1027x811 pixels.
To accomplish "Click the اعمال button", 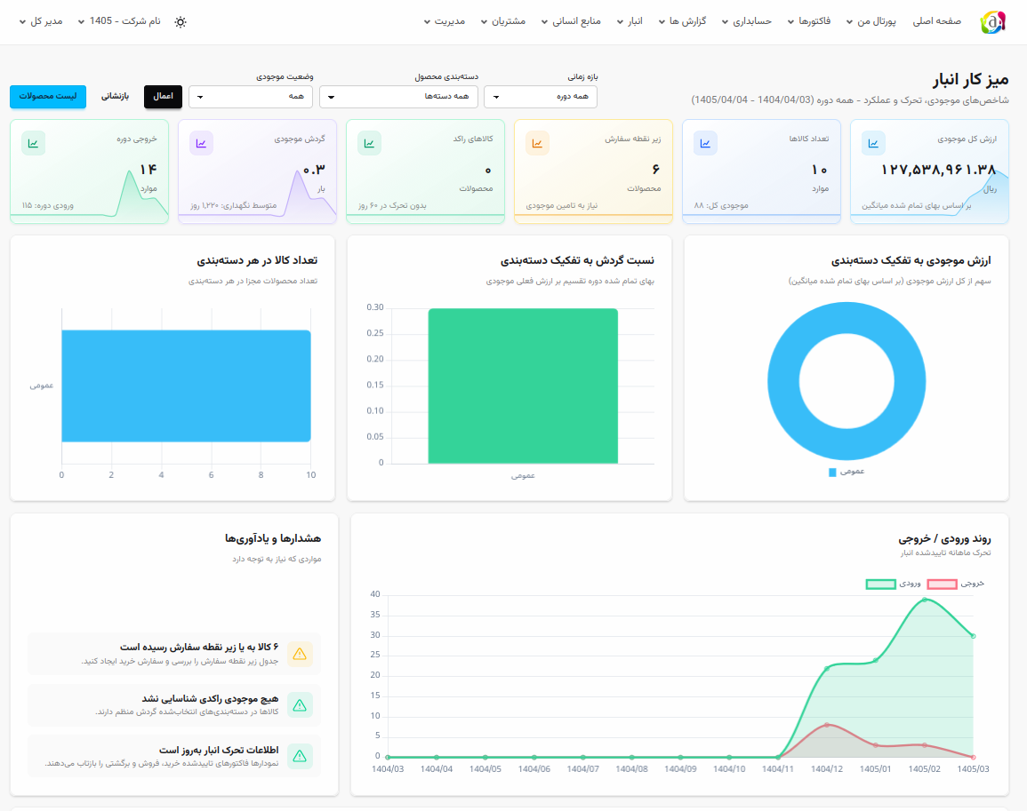I will coord(163,97).
